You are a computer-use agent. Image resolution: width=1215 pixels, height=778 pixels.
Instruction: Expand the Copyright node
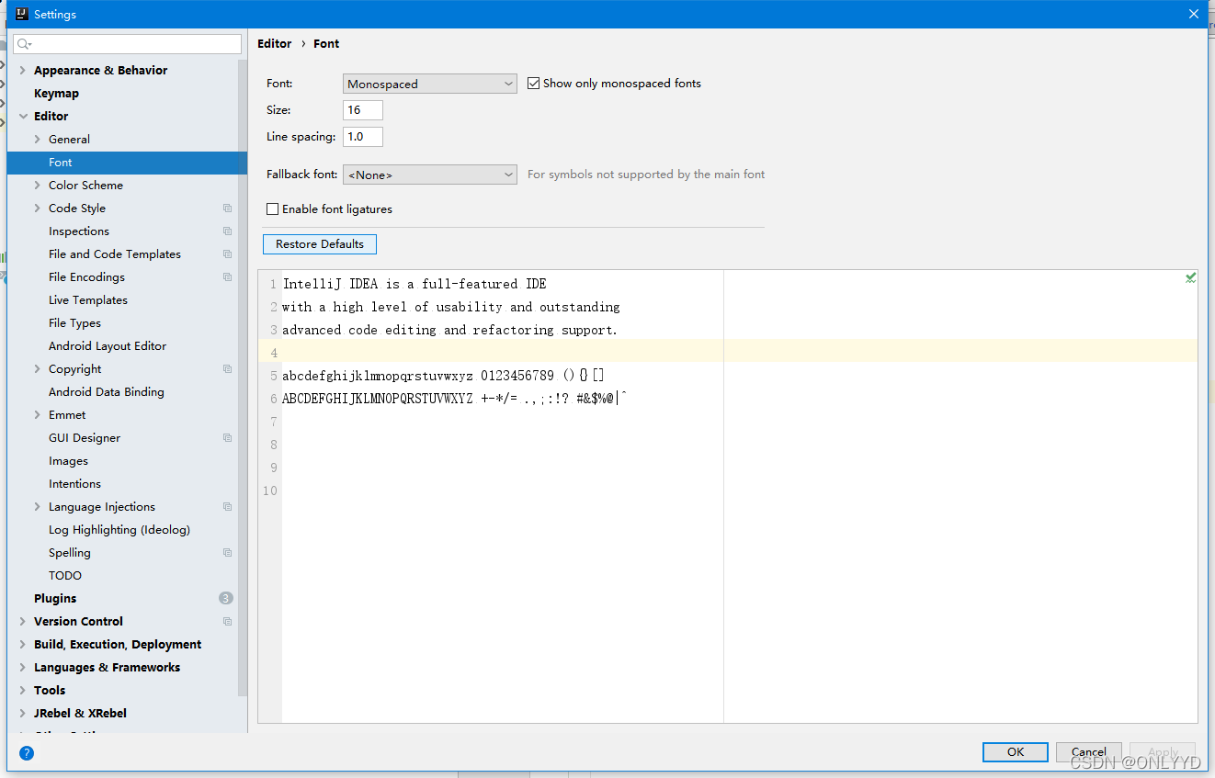coord(38,369)
